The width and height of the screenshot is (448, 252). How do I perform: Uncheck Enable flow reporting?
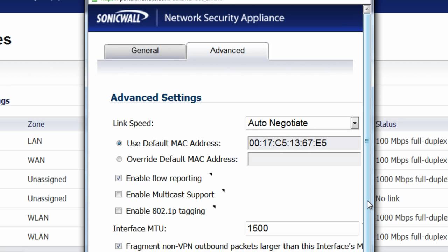[119, 178]
